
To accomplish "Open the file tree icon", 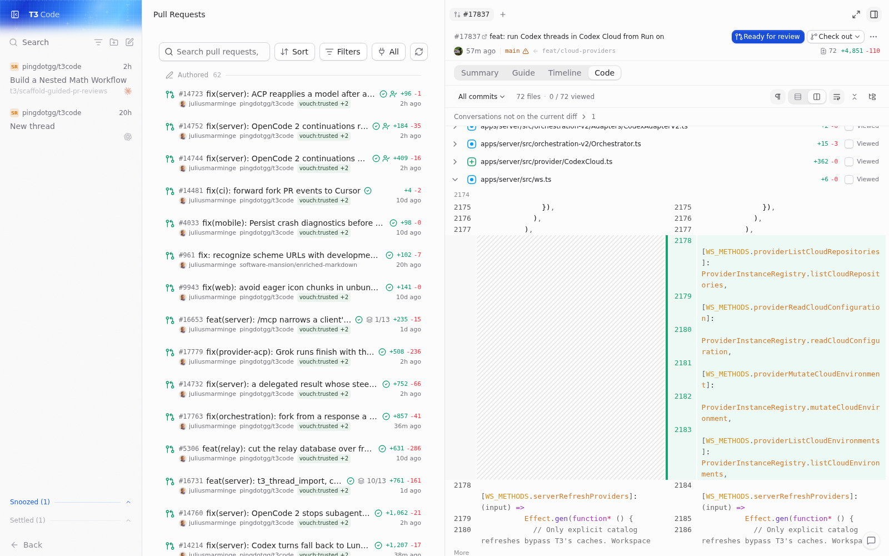I will click(x=872, y=97).
